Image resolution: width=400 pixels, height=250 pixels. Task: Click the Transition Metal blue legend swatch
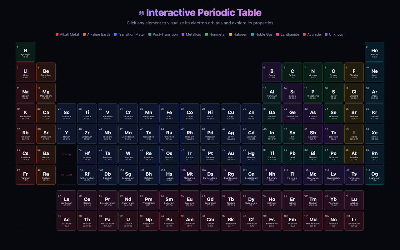point(115,34)
